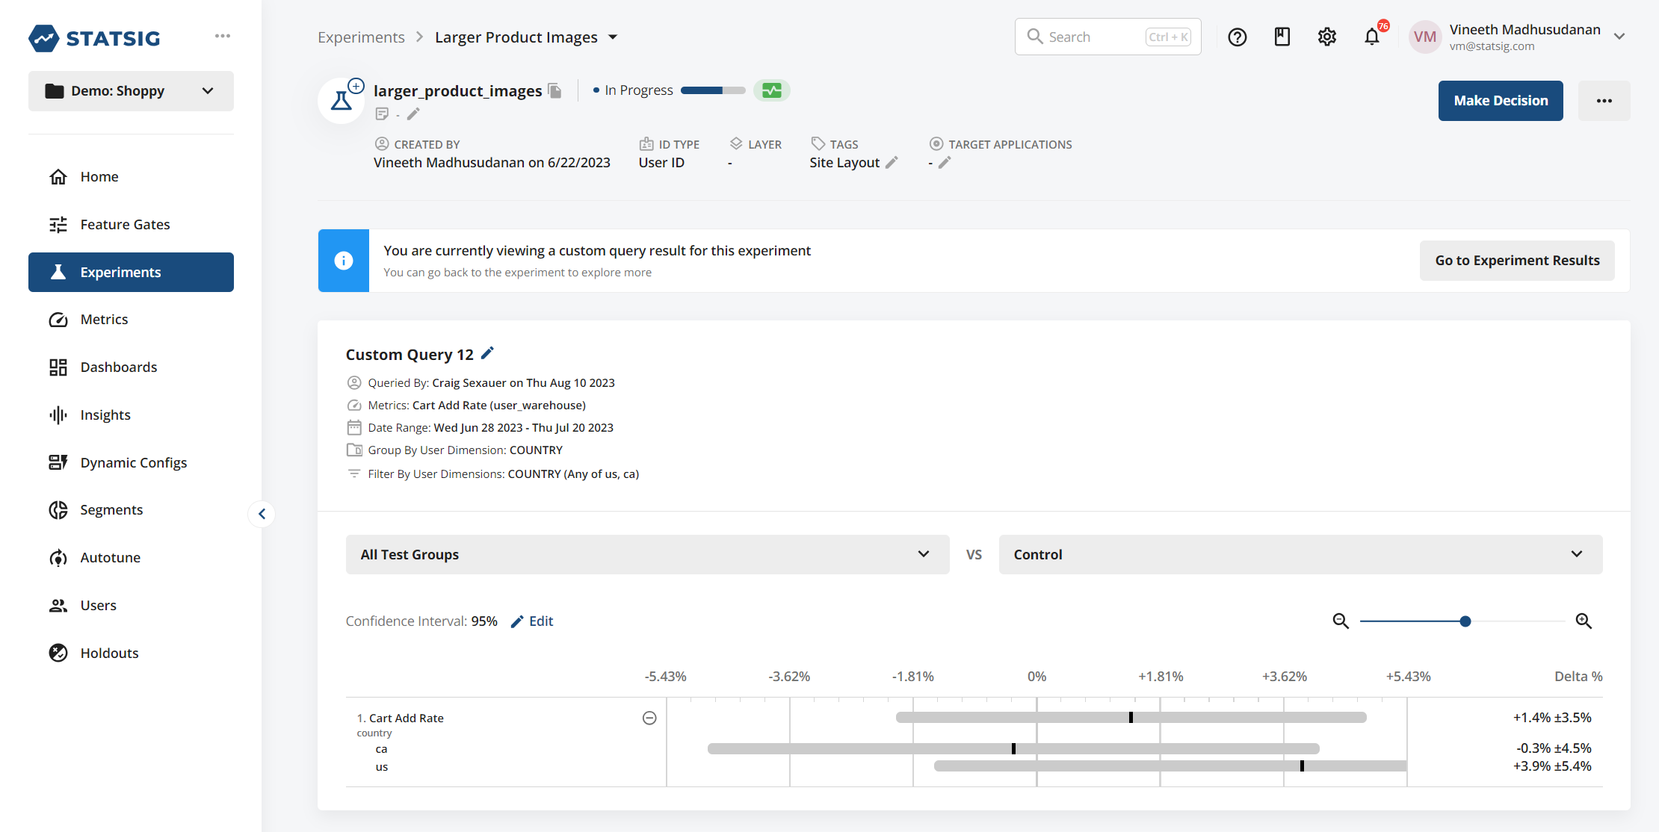
Task: Collapse the Cart Add Rate breakdown
Action: [x=649, y=718]
